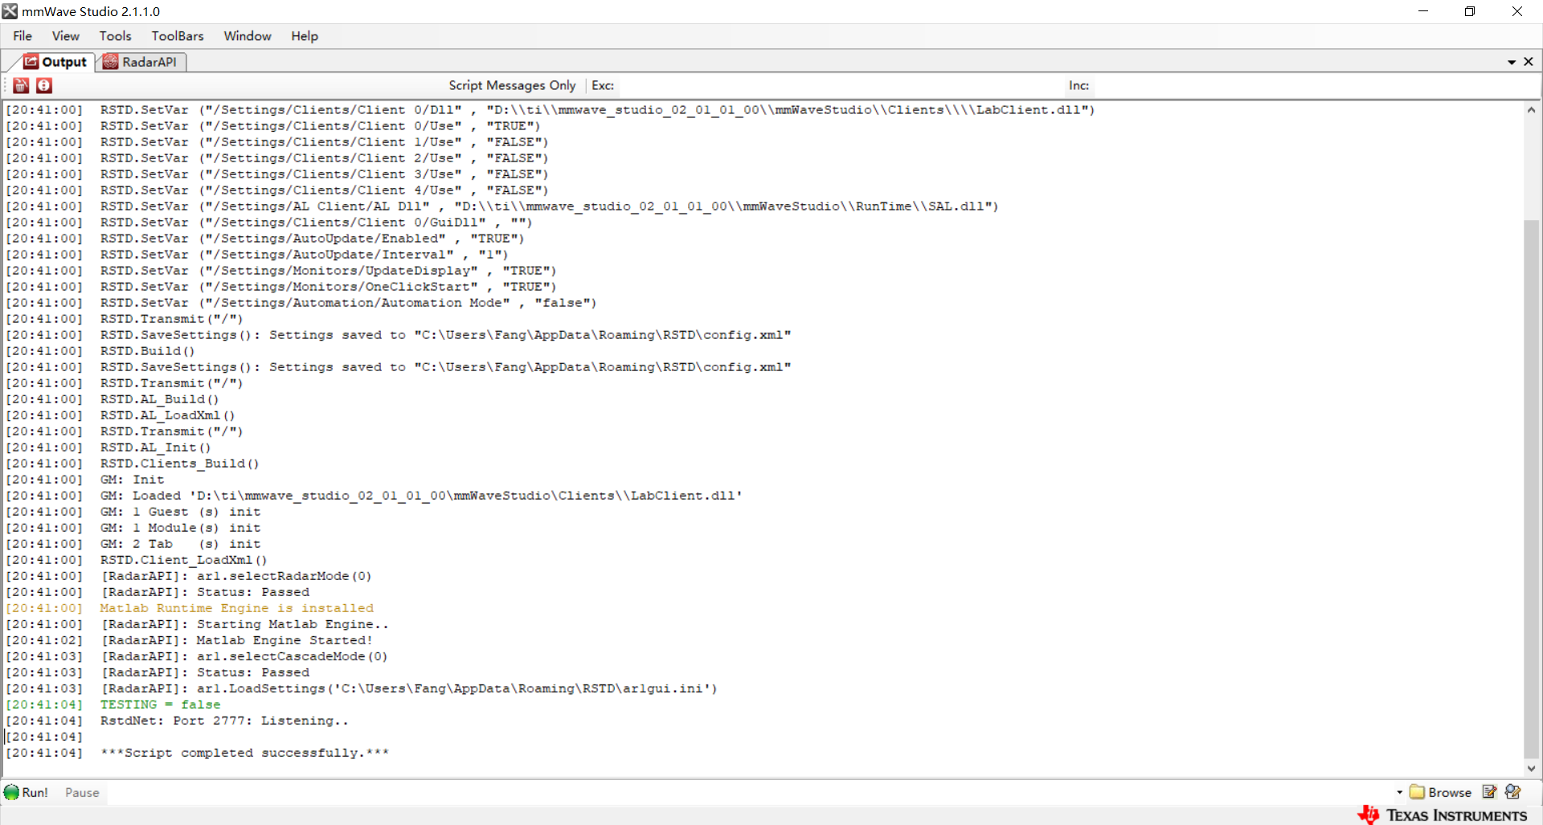Click inside the Exc: filter field
The height and width of the screenshot is (825, 1543).
[x=840, y=85]
